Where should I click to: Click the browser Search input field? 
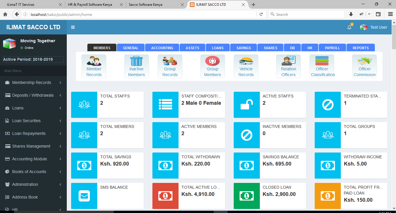point(308,14)
